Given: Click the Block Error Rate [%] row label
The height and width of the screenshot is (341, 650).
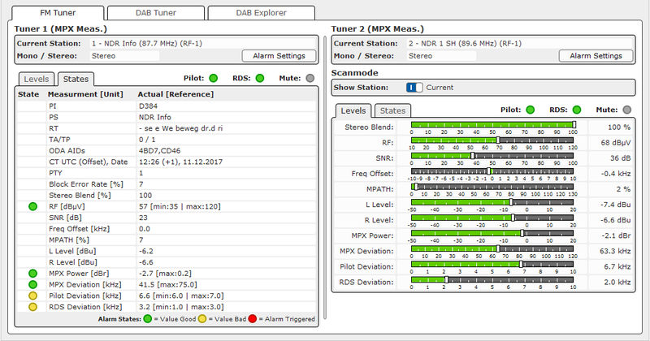Looking at the screenshot, I should coord(86,184).
